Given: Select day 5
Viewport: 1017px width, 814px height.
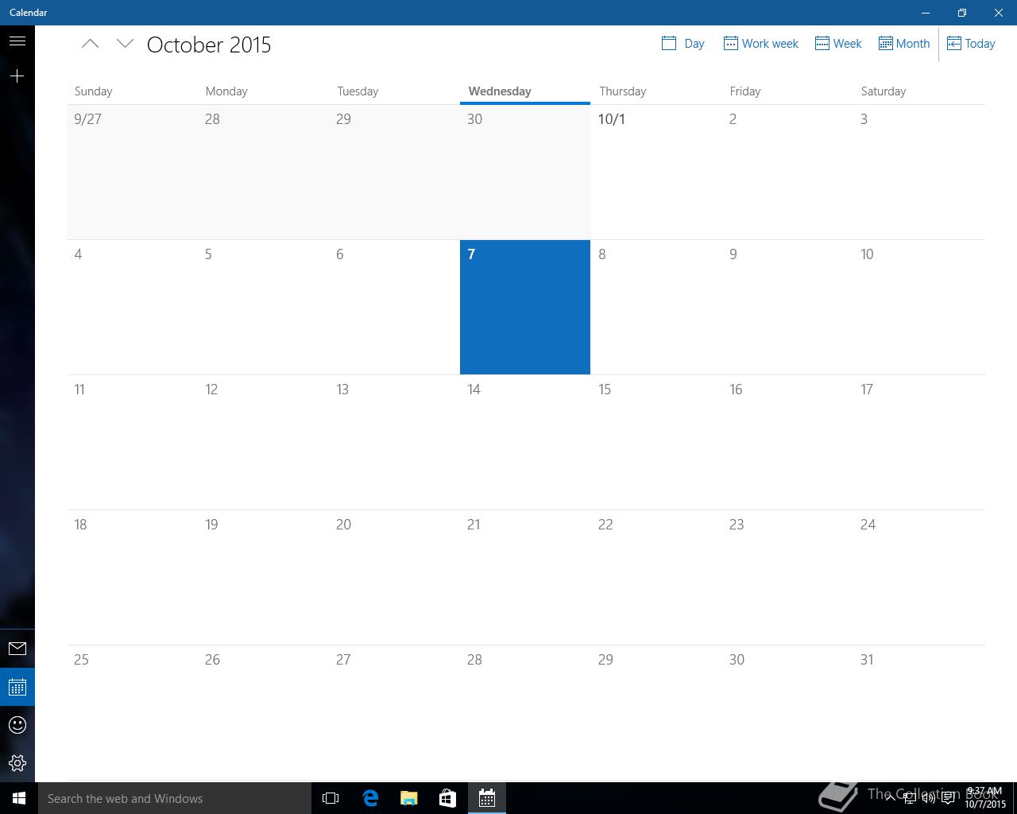Looking at the screenshot, I should [263, 307].
